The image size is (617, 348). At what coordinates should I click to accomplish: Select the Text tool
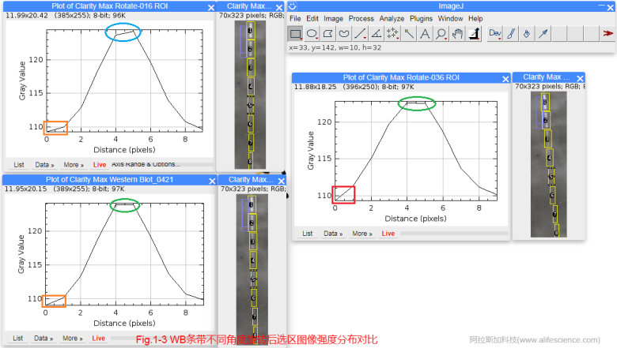[425, 33]
